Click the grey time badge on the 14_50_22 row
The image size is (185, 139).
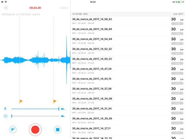tap(177, 63)
